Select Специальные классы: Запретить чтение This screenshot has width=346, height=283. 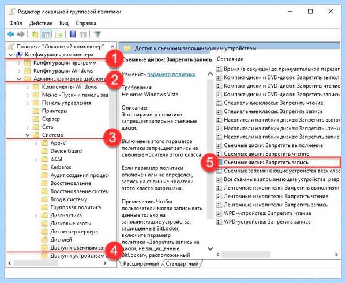coord(270,103)
